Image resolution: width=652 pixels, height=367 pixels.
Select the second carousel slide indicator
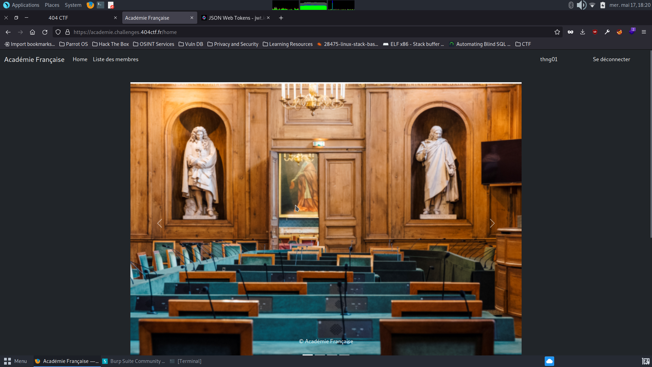[320, 354]
